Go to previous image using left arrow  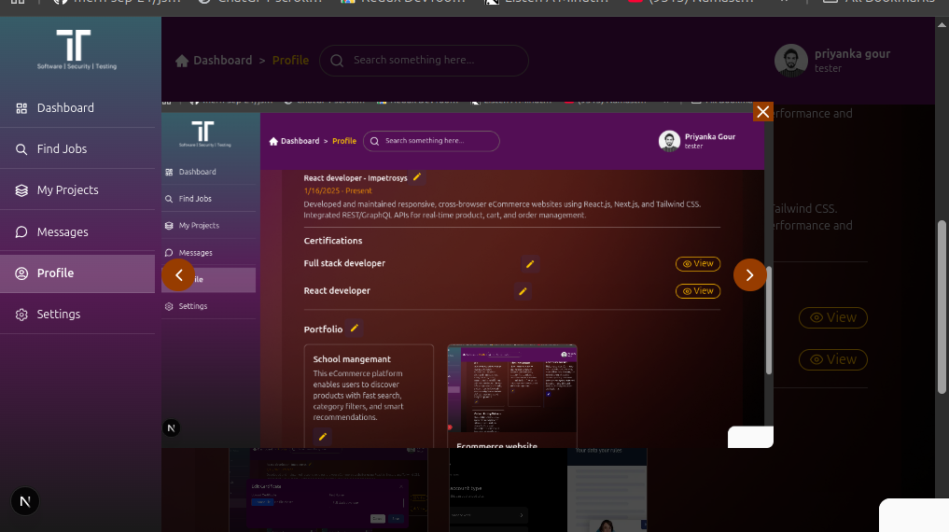click(178, 275)
